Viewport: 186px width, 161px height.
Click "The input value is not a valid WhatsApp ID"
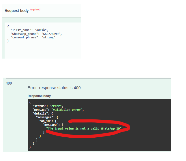[84, 129]
